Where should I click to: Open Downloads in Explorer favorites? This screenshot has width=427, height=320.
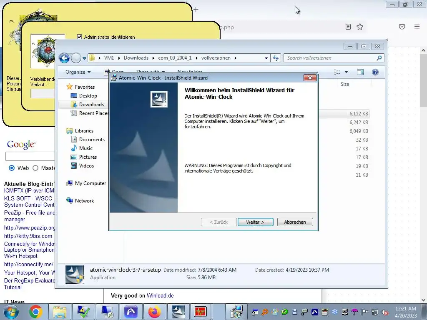coord(91,105)
